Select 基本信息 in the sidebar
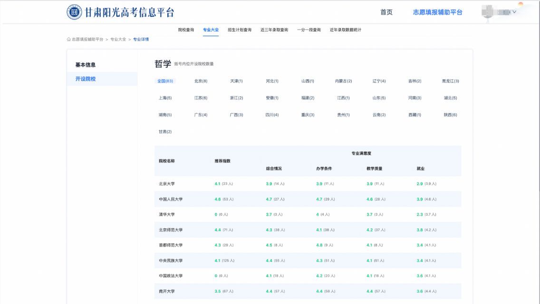 tap(86, 65)
